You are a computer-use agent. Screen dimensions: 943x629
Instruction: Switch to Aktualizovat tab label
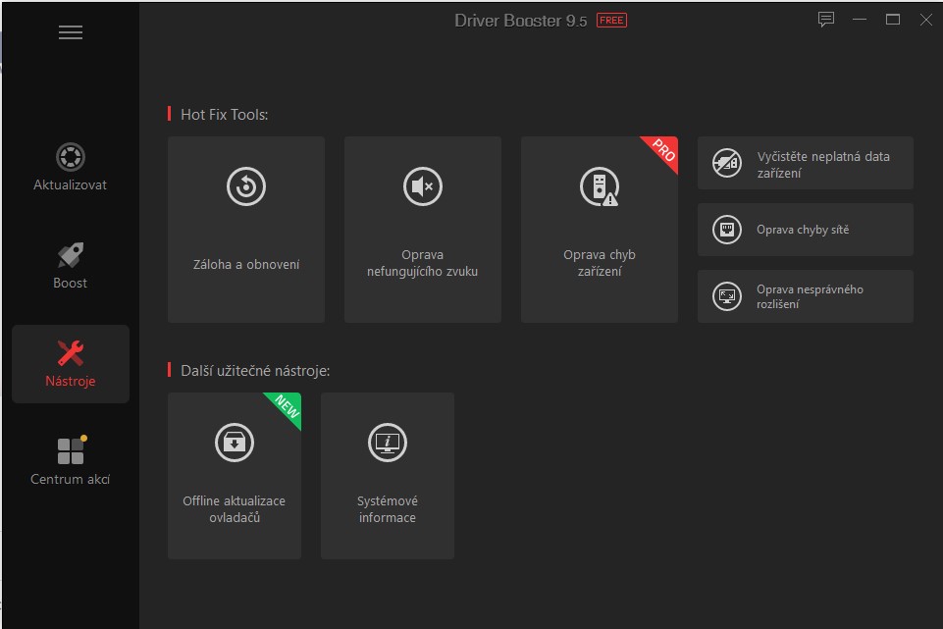point(70,185)
